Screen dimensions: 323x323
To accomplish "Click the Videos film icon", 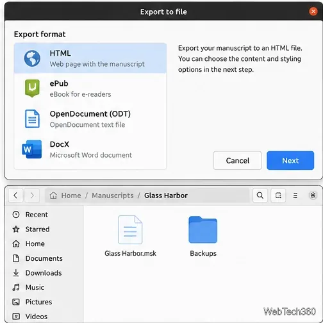I will click(x=16, y=317).
